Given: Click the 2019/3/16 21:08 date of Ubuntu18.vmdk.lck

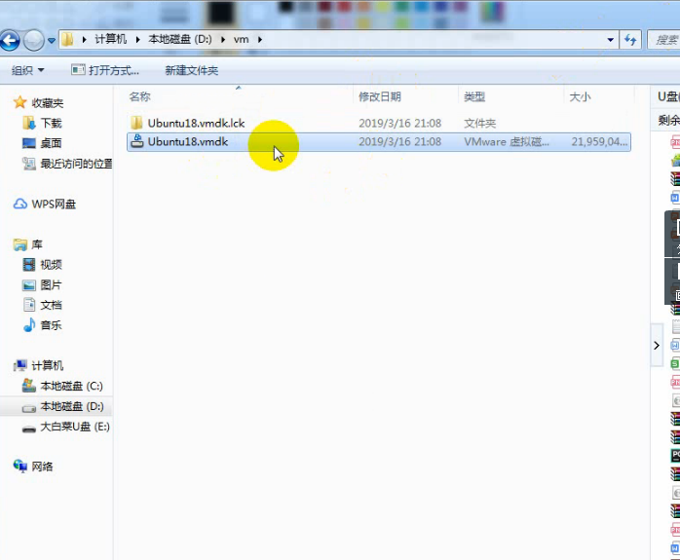Looking at the screenshot, I should pyautogui.click(x=399, y=123).
